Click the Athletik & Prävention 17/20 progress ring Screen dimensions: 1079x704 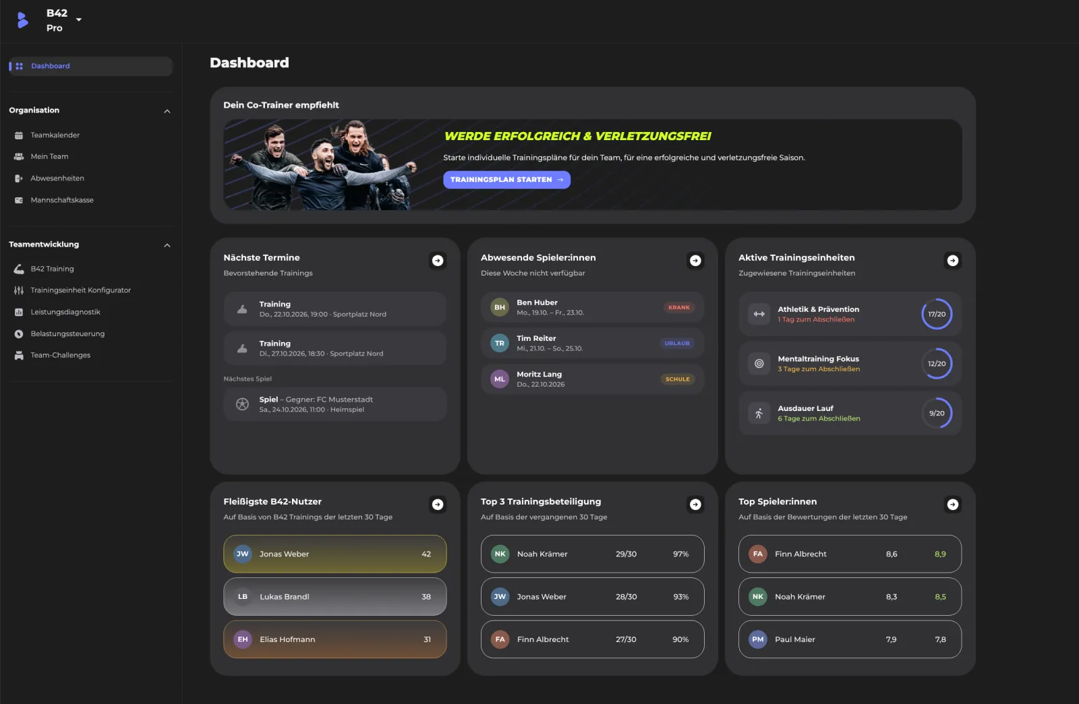click(937, 314)
